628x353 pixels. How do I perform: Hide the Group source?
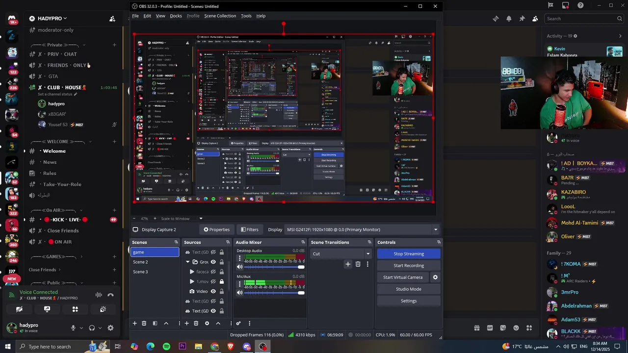click(213, 262)
